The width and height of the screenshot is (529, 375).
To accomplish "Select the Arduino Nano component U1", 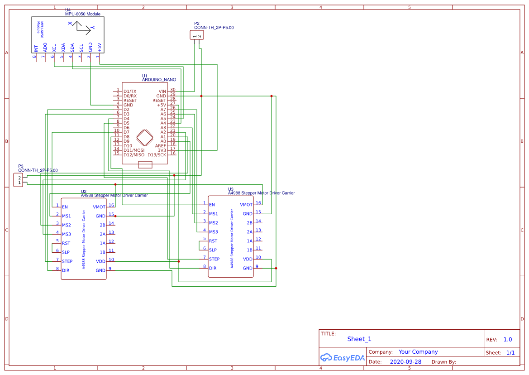I will [145, 118].
